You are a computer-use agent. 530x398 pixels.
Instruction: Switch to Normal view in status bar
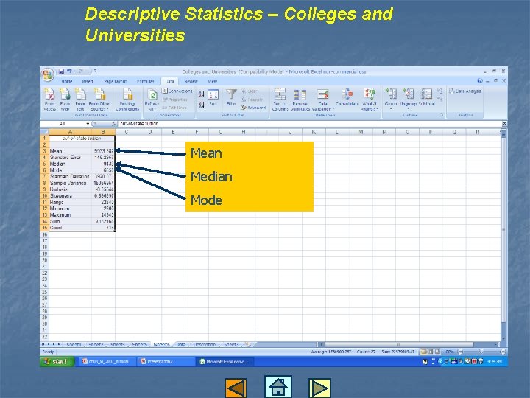[x=424, y=352]
